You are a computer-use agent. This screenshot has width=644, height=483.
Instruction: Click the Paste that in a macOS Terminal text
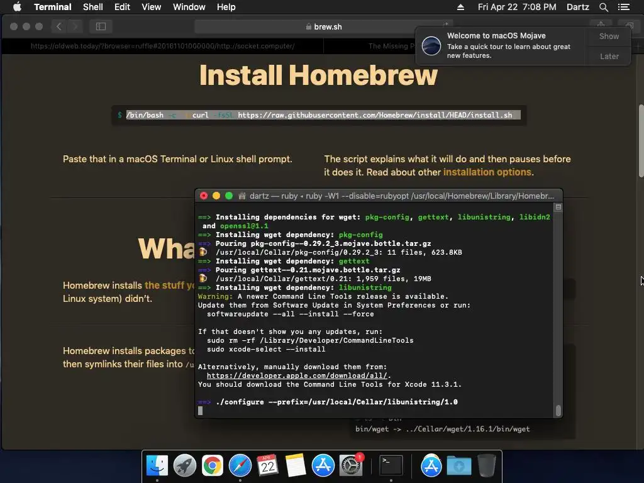pyautogui.click(x=177, y=159)
